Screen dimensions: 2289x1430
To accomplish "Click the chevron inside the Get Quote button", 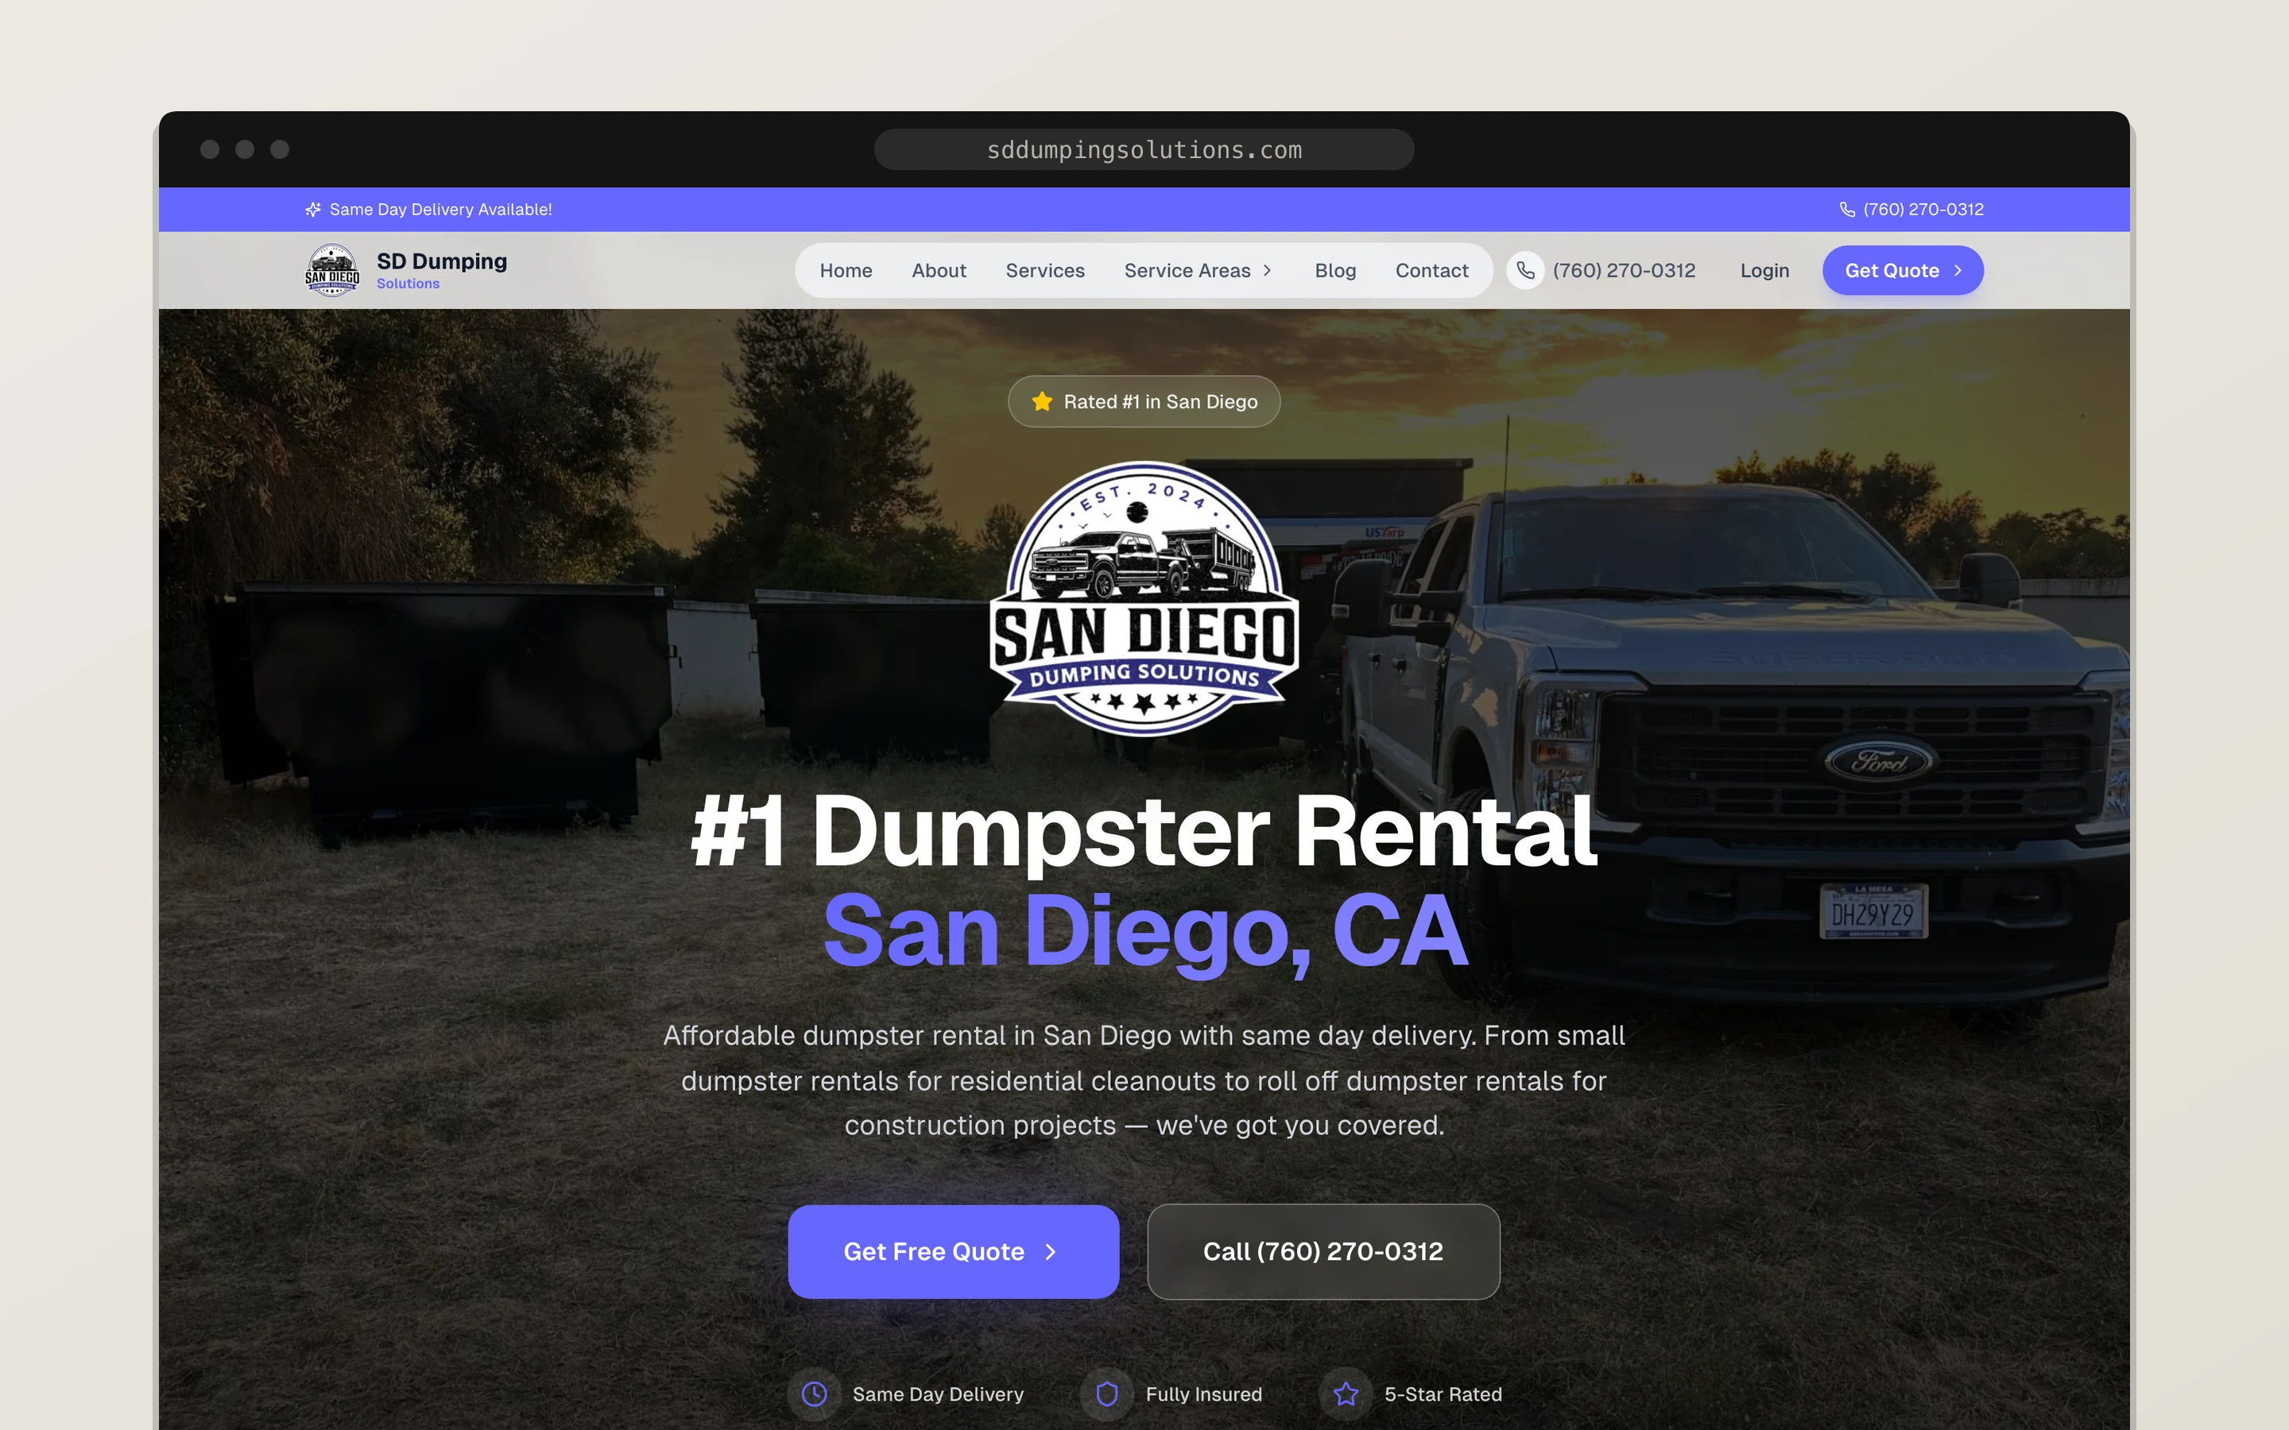I will 1958,270.
